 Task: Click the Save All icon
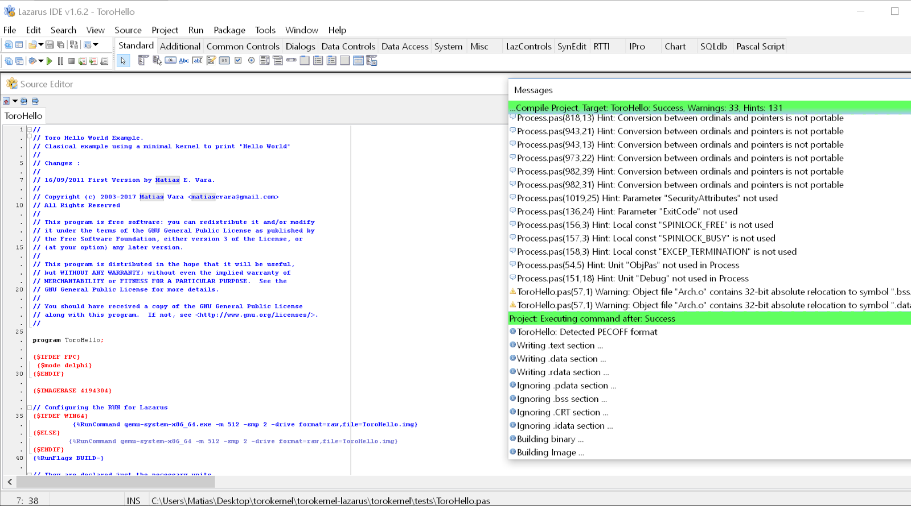(60, 44)
